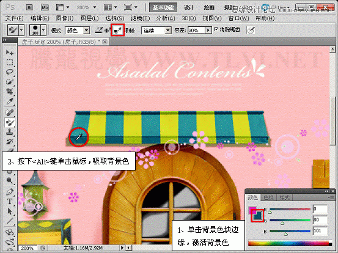This screenshot has height=253, width=338.
Task: Switch to the Styles (样式) tab
Action: (x=284, y=197)
